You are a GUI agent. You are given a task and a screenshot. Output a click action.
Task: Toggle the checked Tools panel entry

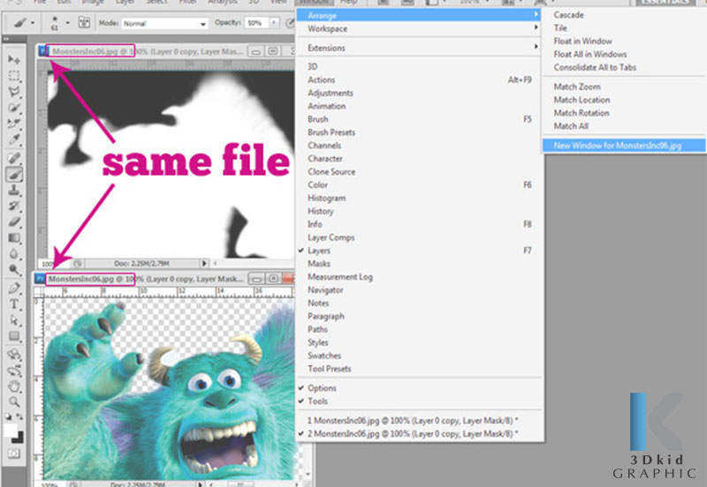coord(420,401)
